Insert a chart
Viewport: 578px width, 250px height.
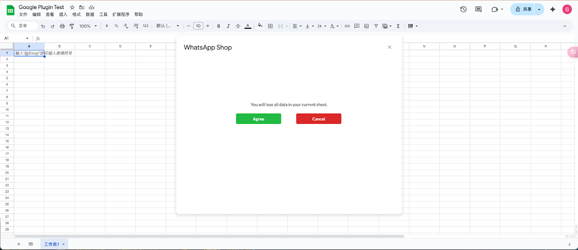point(366,26)
